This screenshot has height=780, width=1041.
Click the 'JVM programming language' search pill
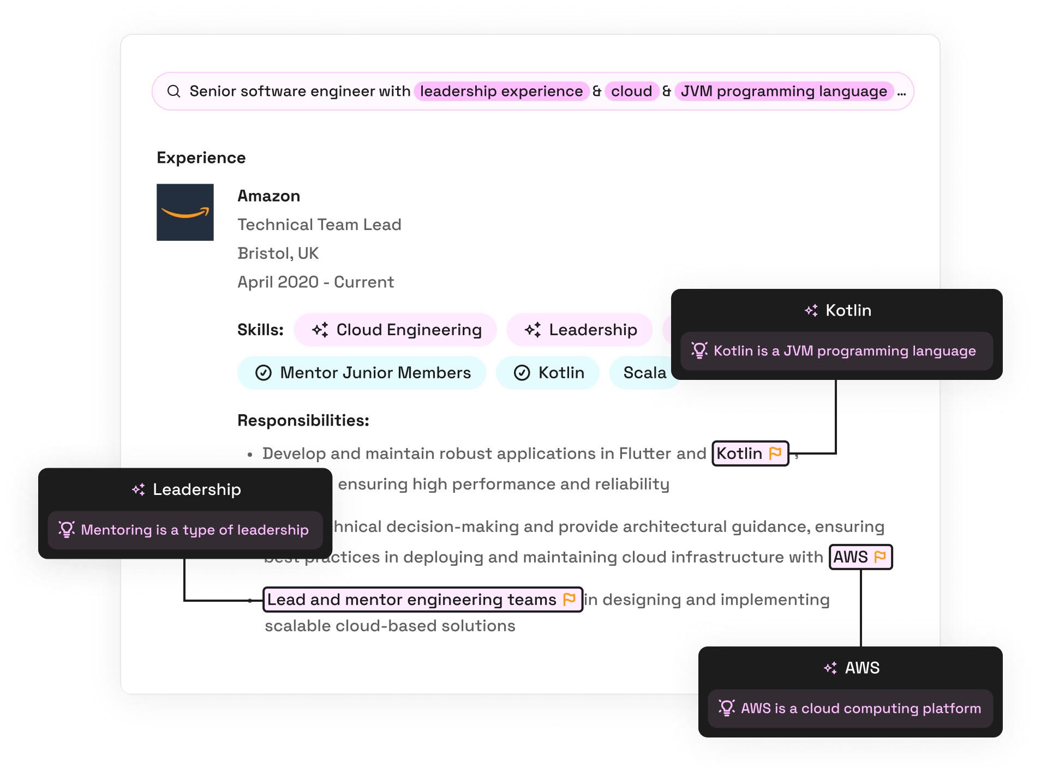(783, 91)
